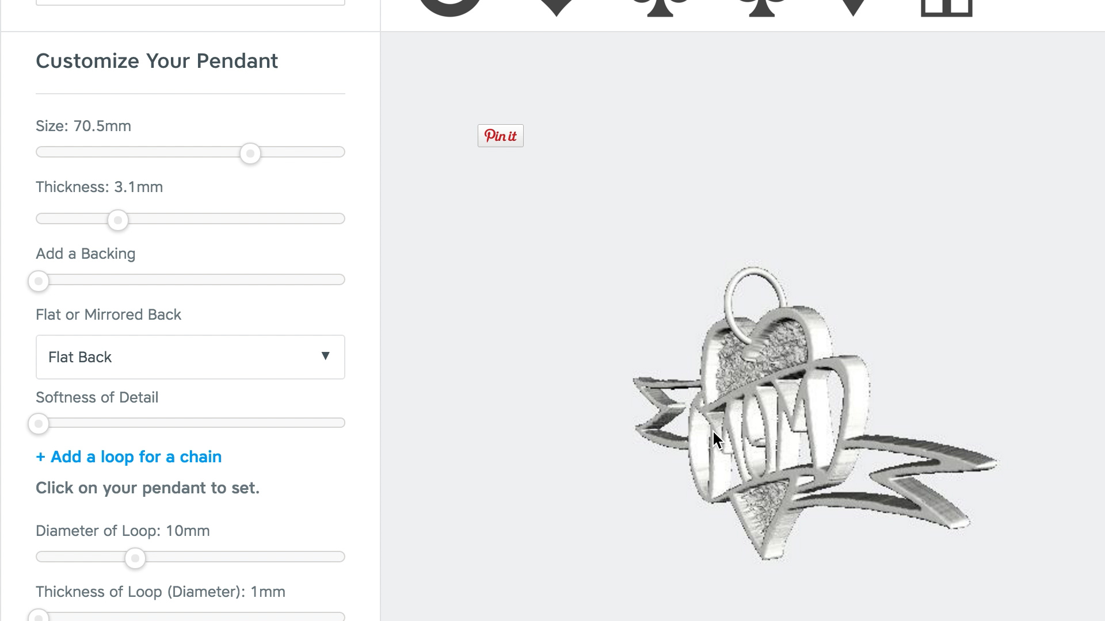
Task: Choose the gift box icon in the top row
Action: 947,7
